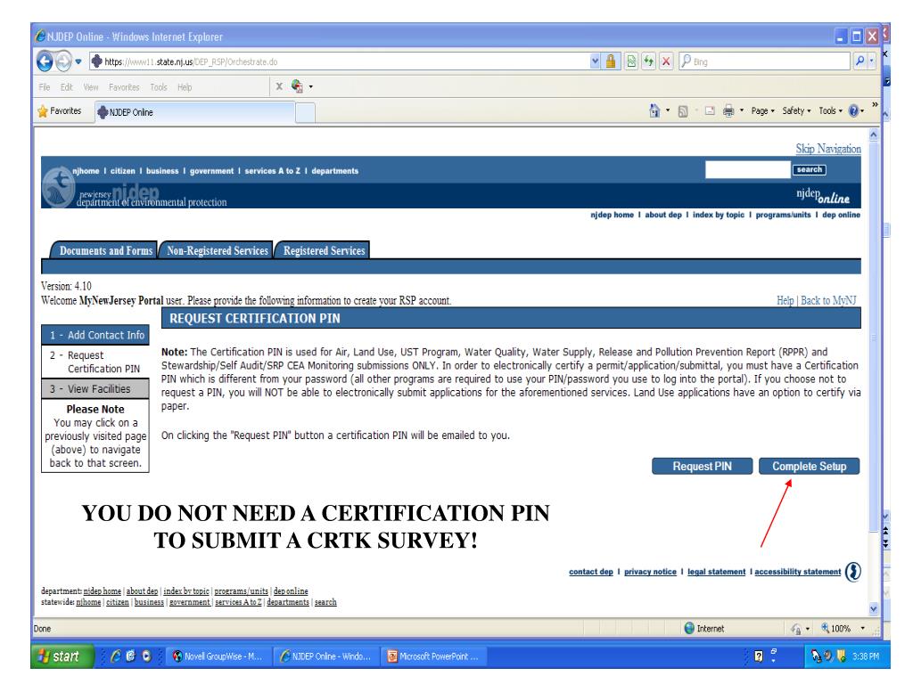Click the Stop loading X icon
Image resolution: width=913 pixels, height=684 pixels.
point(667,61)
